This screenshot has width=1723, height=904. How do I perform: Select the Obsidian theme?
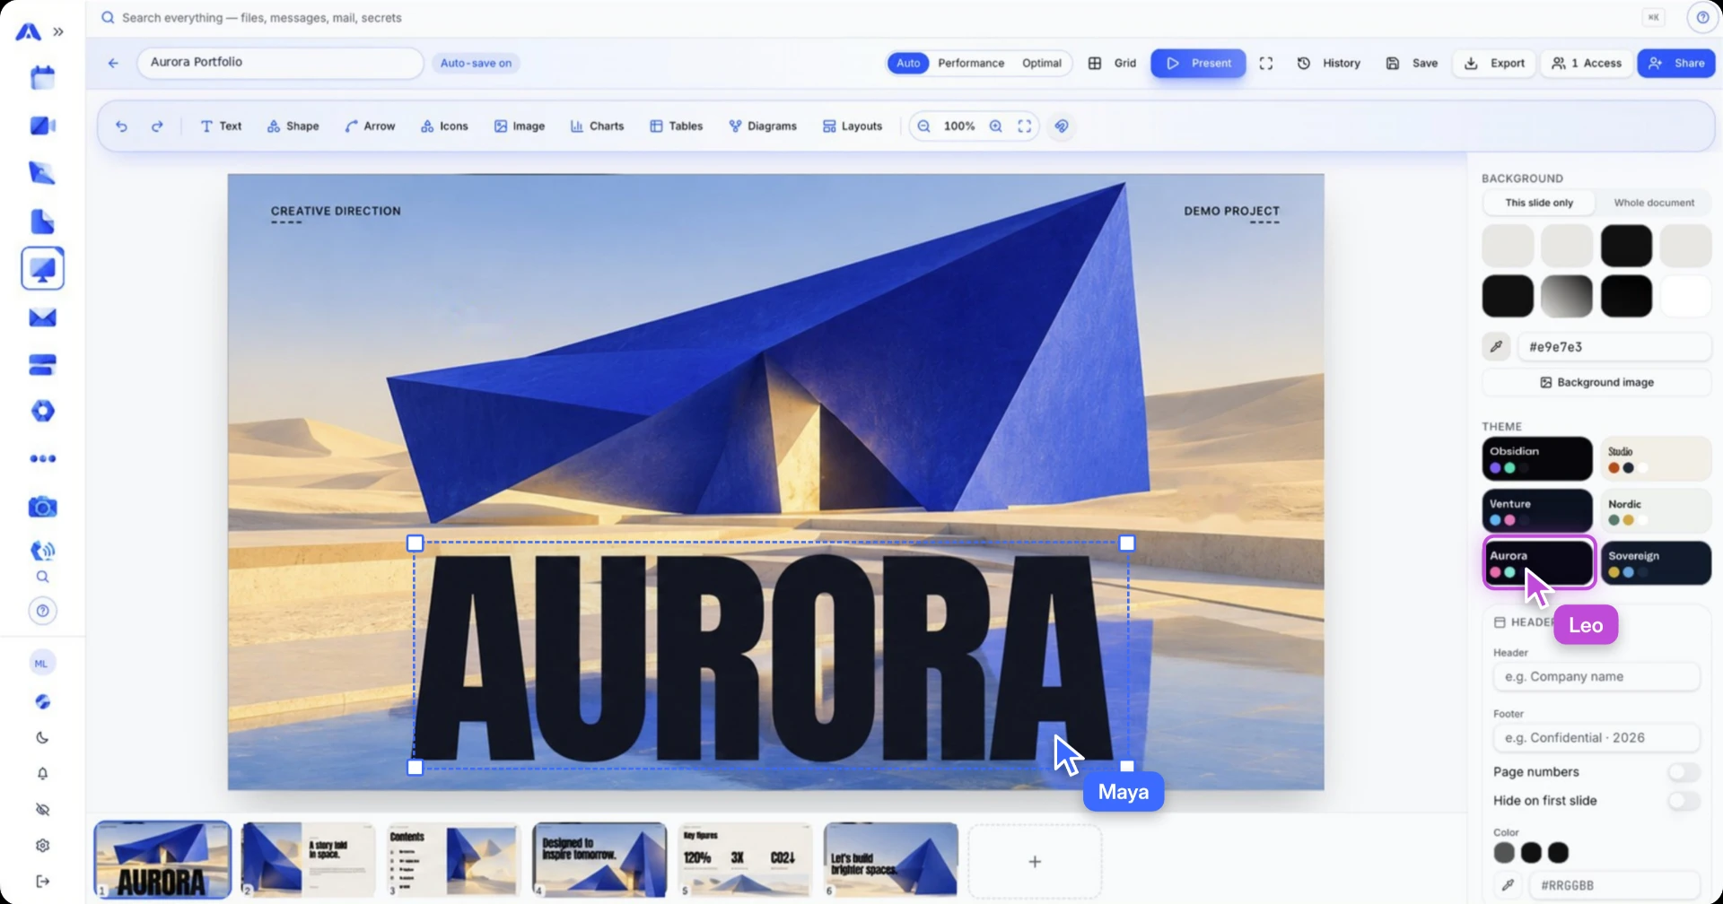tap(1536, 458)
